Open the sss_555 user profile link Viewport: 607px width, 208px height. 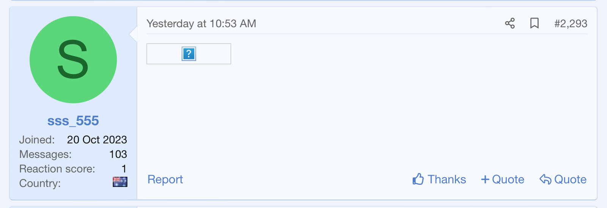73,121
